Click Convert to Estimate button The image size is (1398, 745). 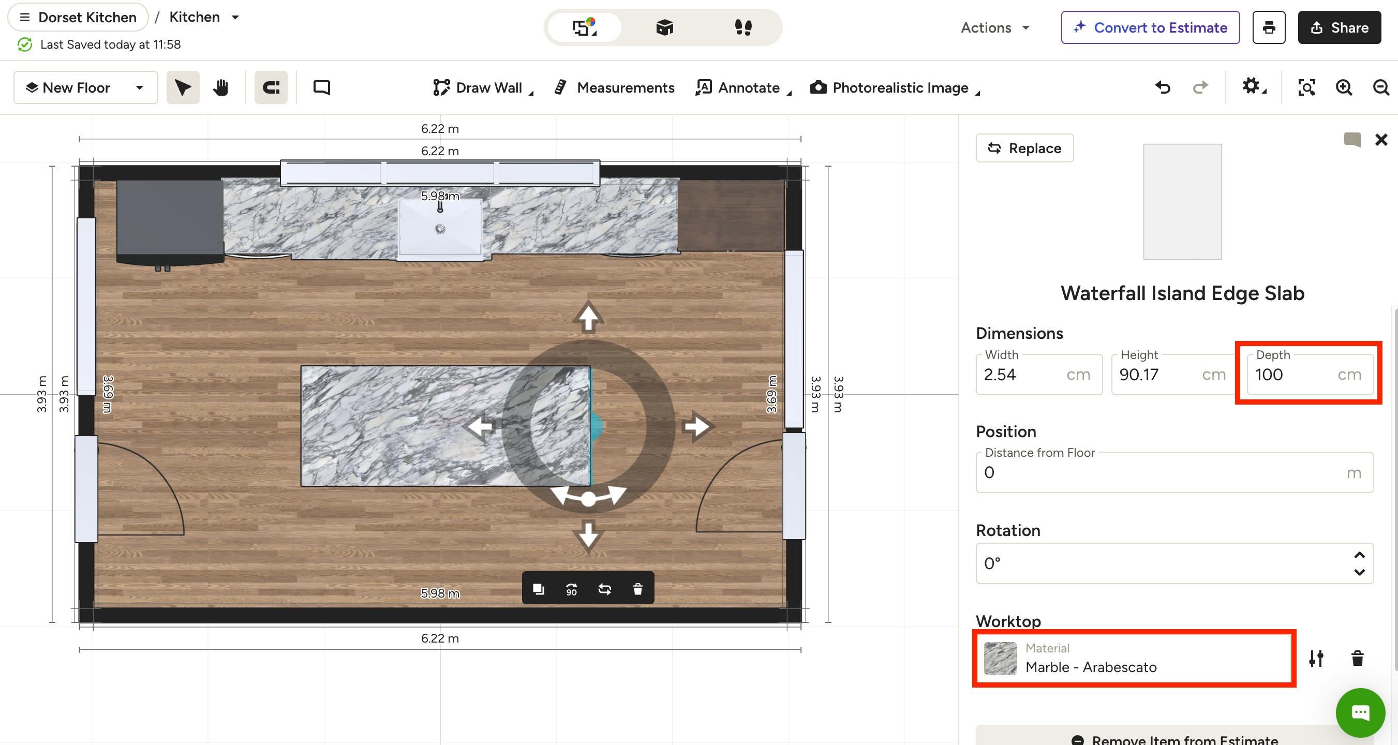[1151, 27]
